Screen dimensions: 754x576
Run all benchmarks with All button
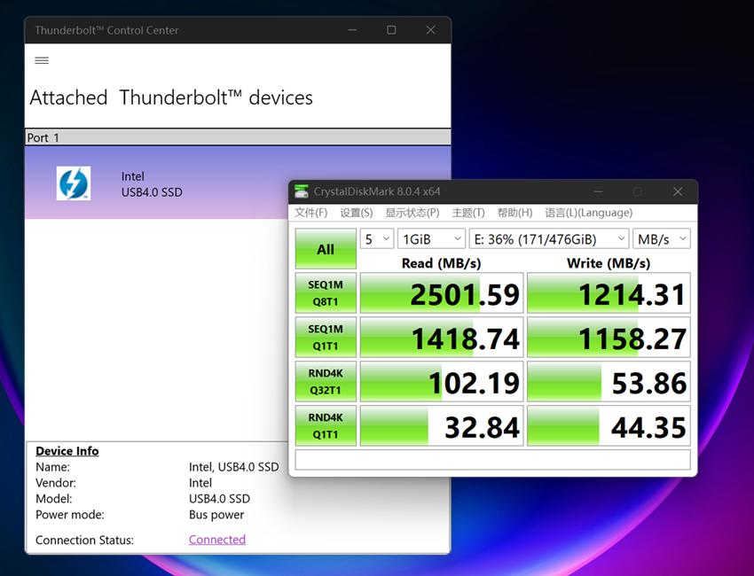326,250
